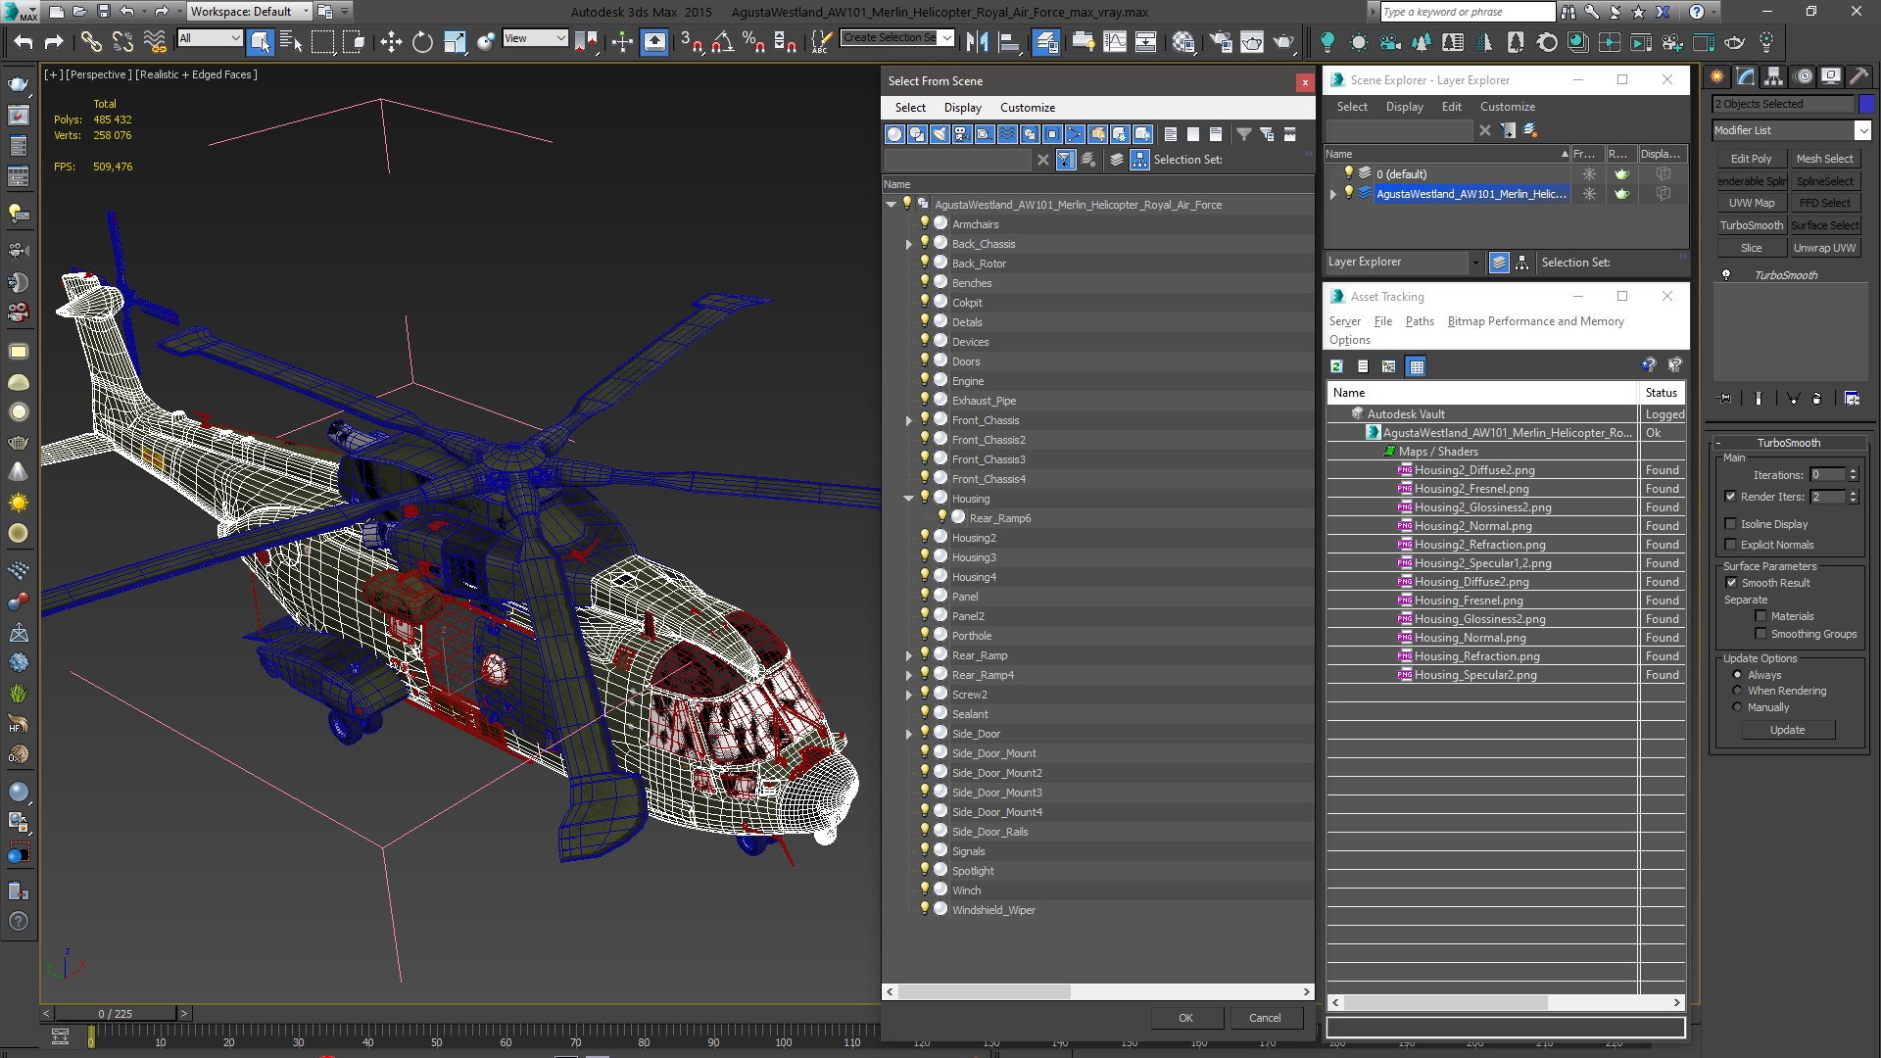Toggle Angle Snap in main toolbar
This screenshot has height=1058, width=1881.
pyautogui.click(x=723, y=41)
